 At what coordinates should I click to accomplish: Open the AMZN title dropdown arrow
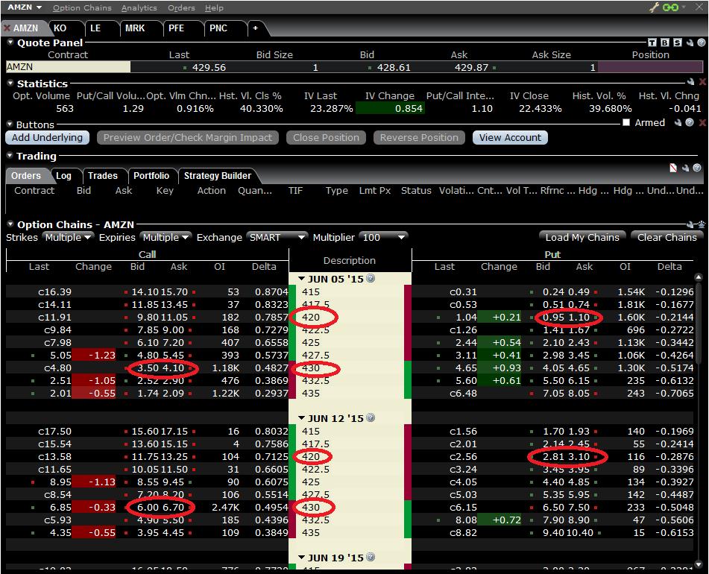pyautogui.click(x=39, y=7)
